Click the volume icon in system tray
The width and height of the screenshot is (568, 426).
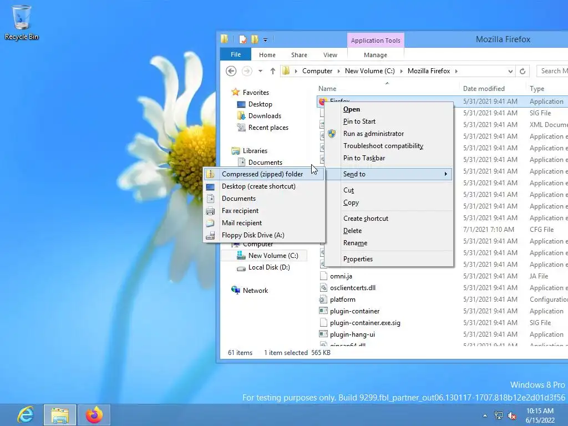pyautogui.click(x=512, y=415)
